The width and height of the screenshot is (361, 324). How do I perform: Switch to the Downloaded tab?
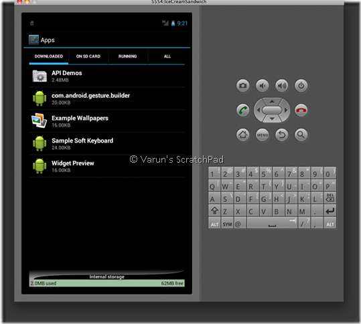click(x=49, y=56)
